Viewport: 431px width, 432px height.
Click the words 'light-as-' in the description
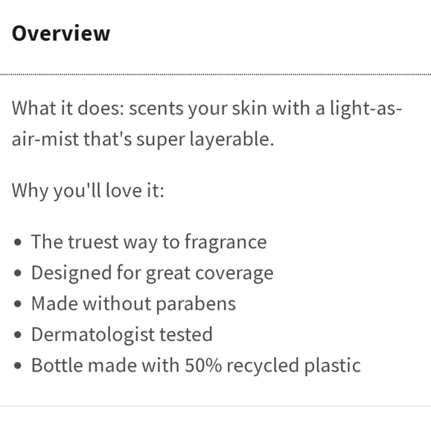pyautogui.click(x=366, y=109)
